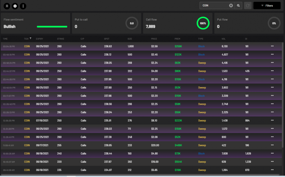Click the strike 220 cell
The height and width of the screenshot is (177, 285).
click(59, 162)
